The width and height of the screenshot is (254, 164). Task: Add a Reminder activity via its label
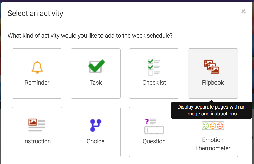37,83
